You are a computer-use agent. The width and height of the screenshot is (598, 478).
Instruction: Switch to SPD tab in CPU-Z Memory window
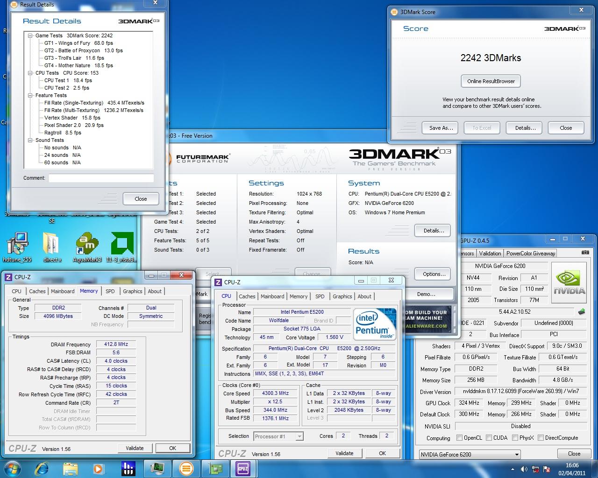point(110,291)
